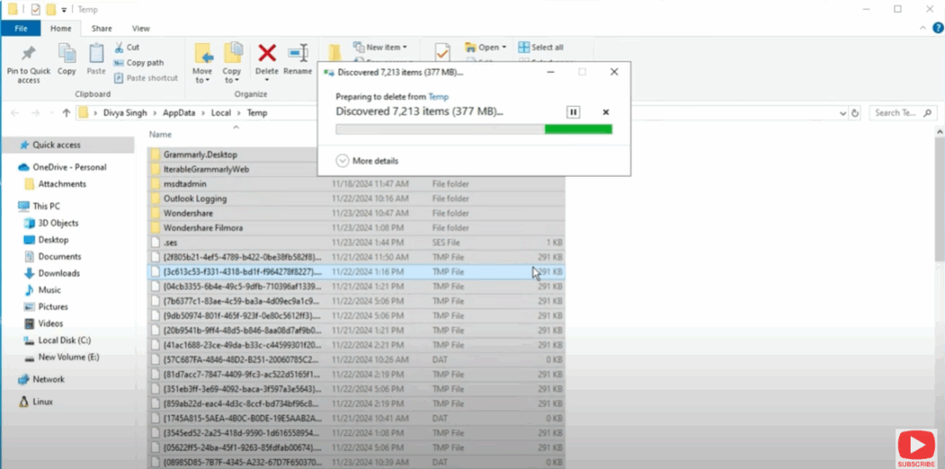
Task: Click Local in the address path
Action: click(x=221, y=112)
